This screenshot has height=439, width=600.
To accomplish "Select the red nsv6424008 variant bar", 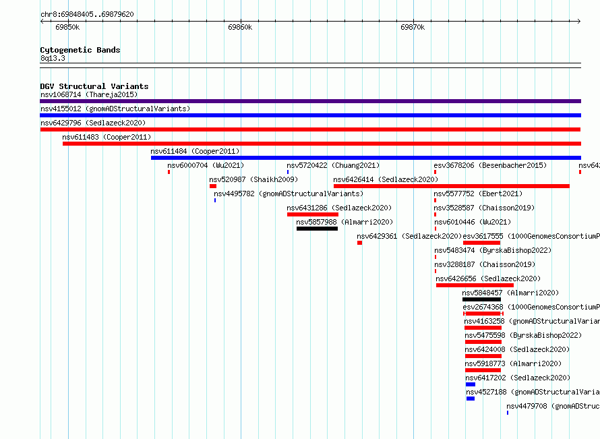I will coord(483,356).
